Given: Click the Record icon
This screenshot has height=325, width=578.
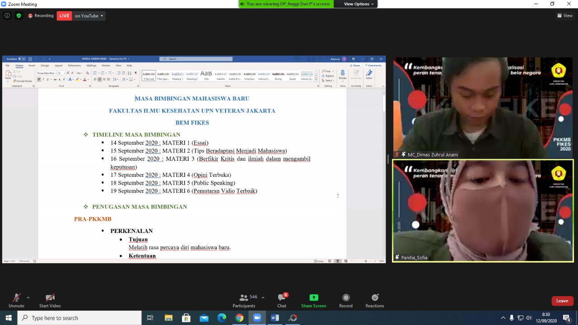Looking at the screenshot, I should click(x=346, y=298).
